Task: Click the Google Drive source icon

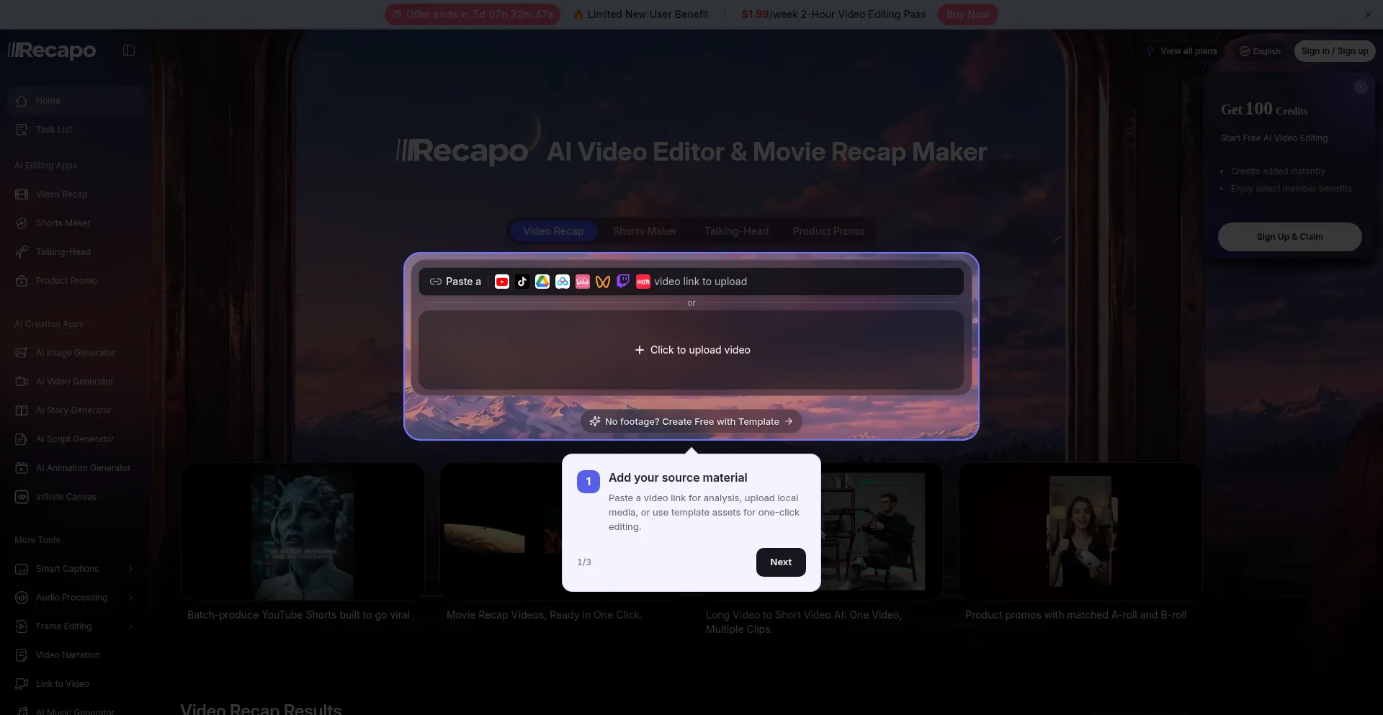Action: pos(542,282)
